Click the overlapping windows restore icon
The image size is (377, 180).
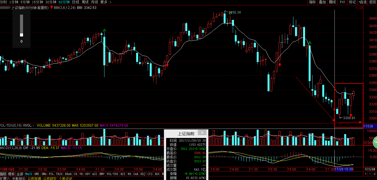point(361,8)
